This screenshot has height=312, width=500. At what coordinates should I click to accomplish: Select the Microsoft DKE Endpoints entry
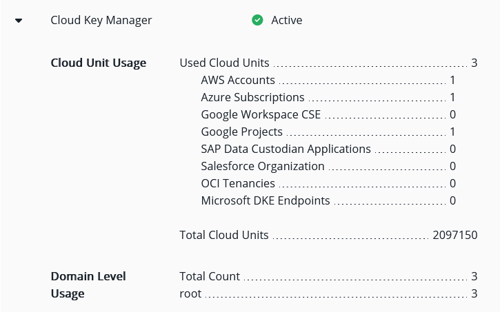(x=266, y=200)
